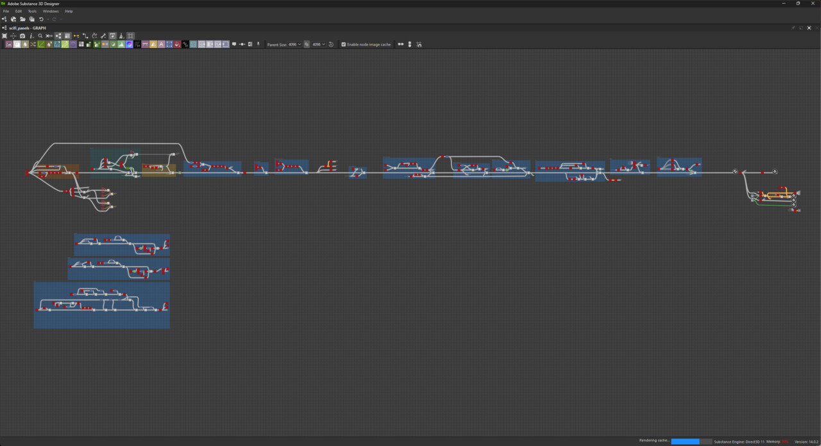Click the Version: 14.0.2 status text
Screen dimensions: 821x446
click(807, 442)
